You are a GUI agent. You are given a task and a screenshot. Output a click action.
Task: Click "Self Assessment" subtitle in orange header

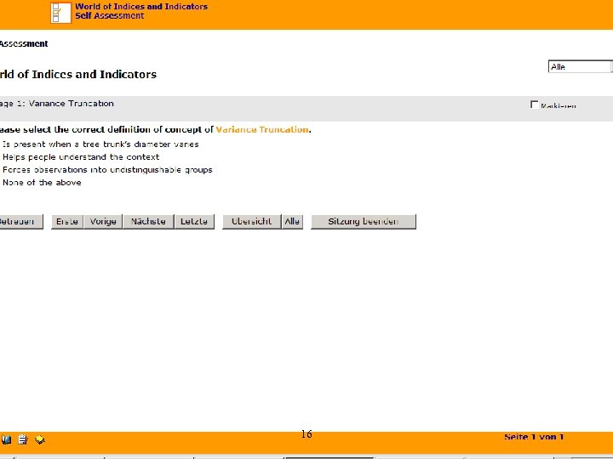110,15
